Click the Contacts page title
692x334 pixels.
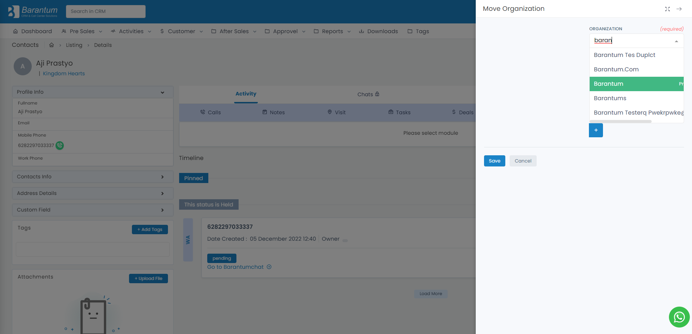point(25,45)
